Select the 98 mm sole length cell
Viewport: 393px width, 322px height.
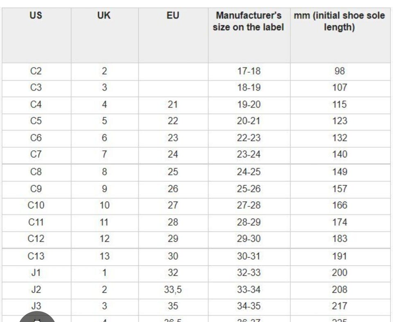340,71
